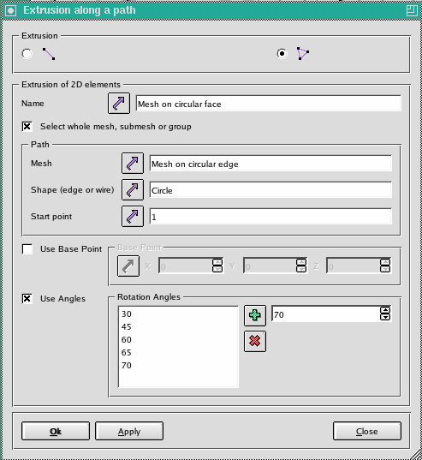Add angle with the green plus button

[x=255, y=315]
